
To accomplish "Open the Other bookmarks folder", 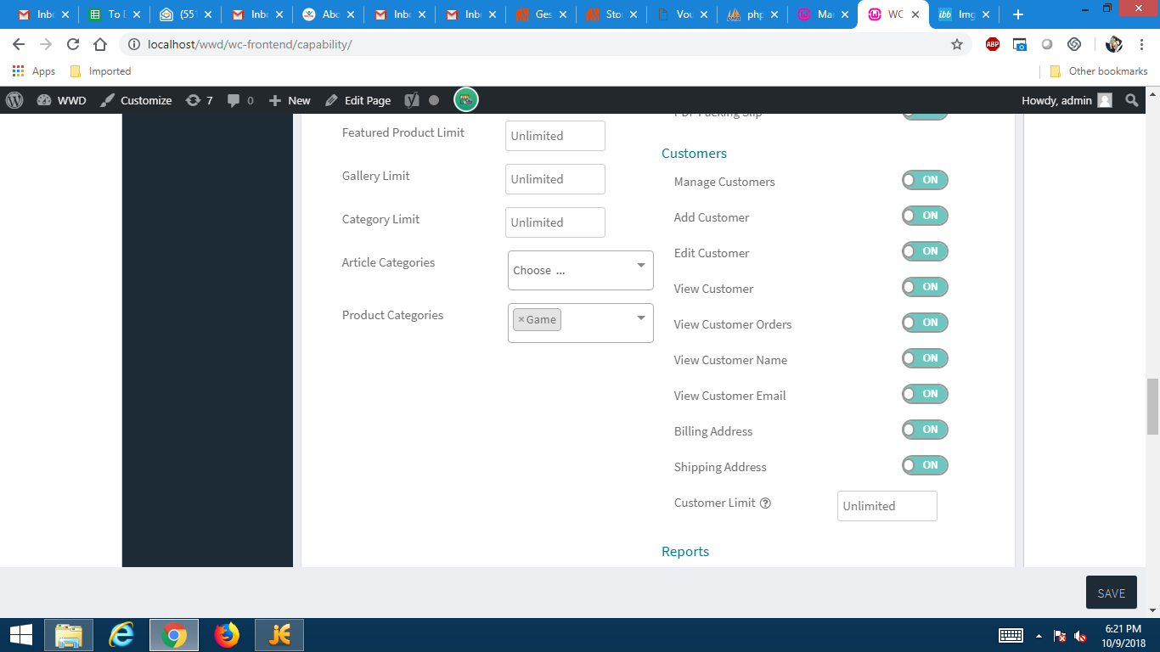I will (1099, 71).
